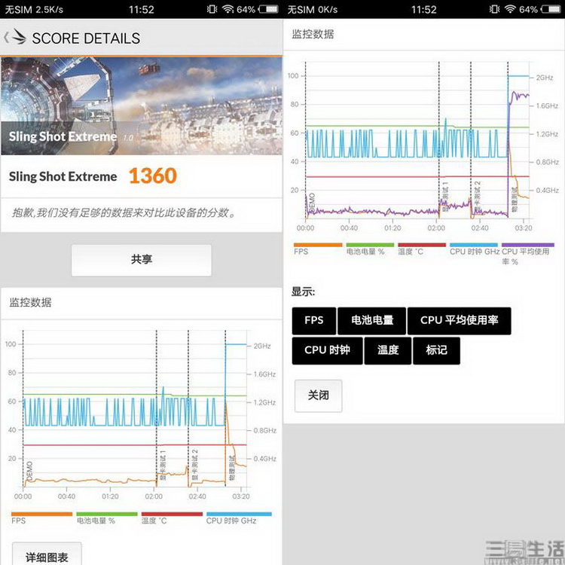
Task: Tap the 显卡测试 1 marker in the left chart
Action: pyautogui.click(x=163, y=465)
